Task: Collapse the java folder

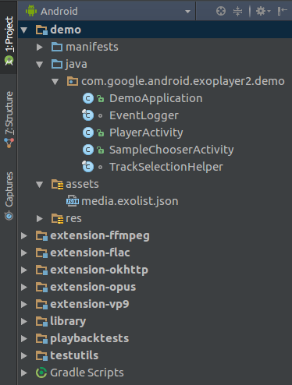Action: (x=40, y=65)
